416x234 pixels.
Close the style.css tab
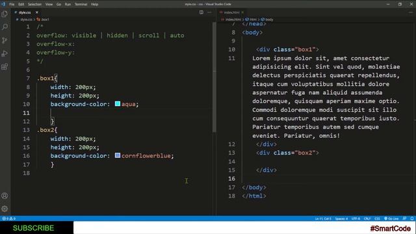[x=37, y=12]
